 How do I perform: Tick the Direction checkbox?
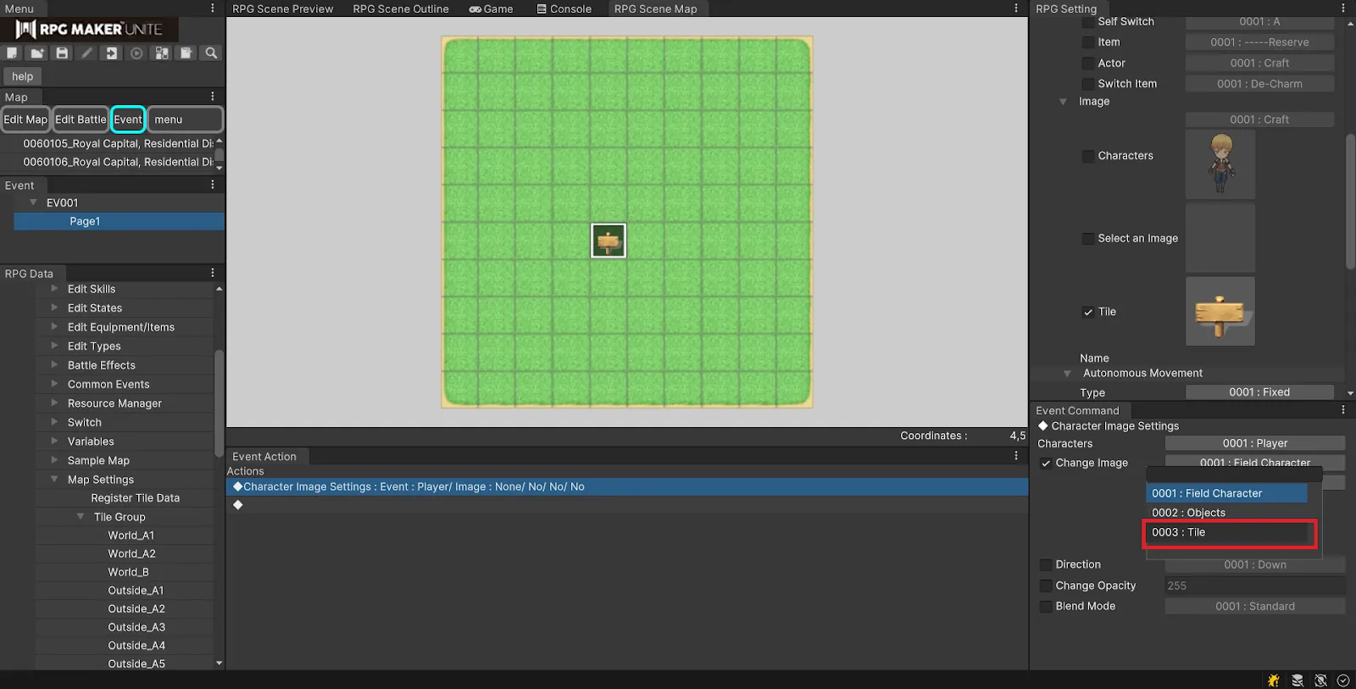1046,564
